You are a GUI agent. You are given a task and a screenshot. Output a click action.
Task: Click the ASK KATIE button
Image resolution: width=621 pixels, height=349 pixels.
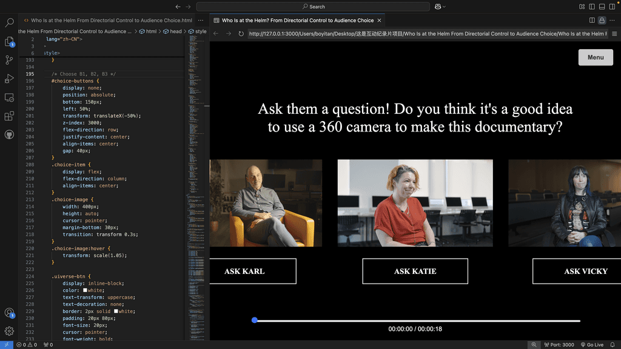(x=415, y=271)
